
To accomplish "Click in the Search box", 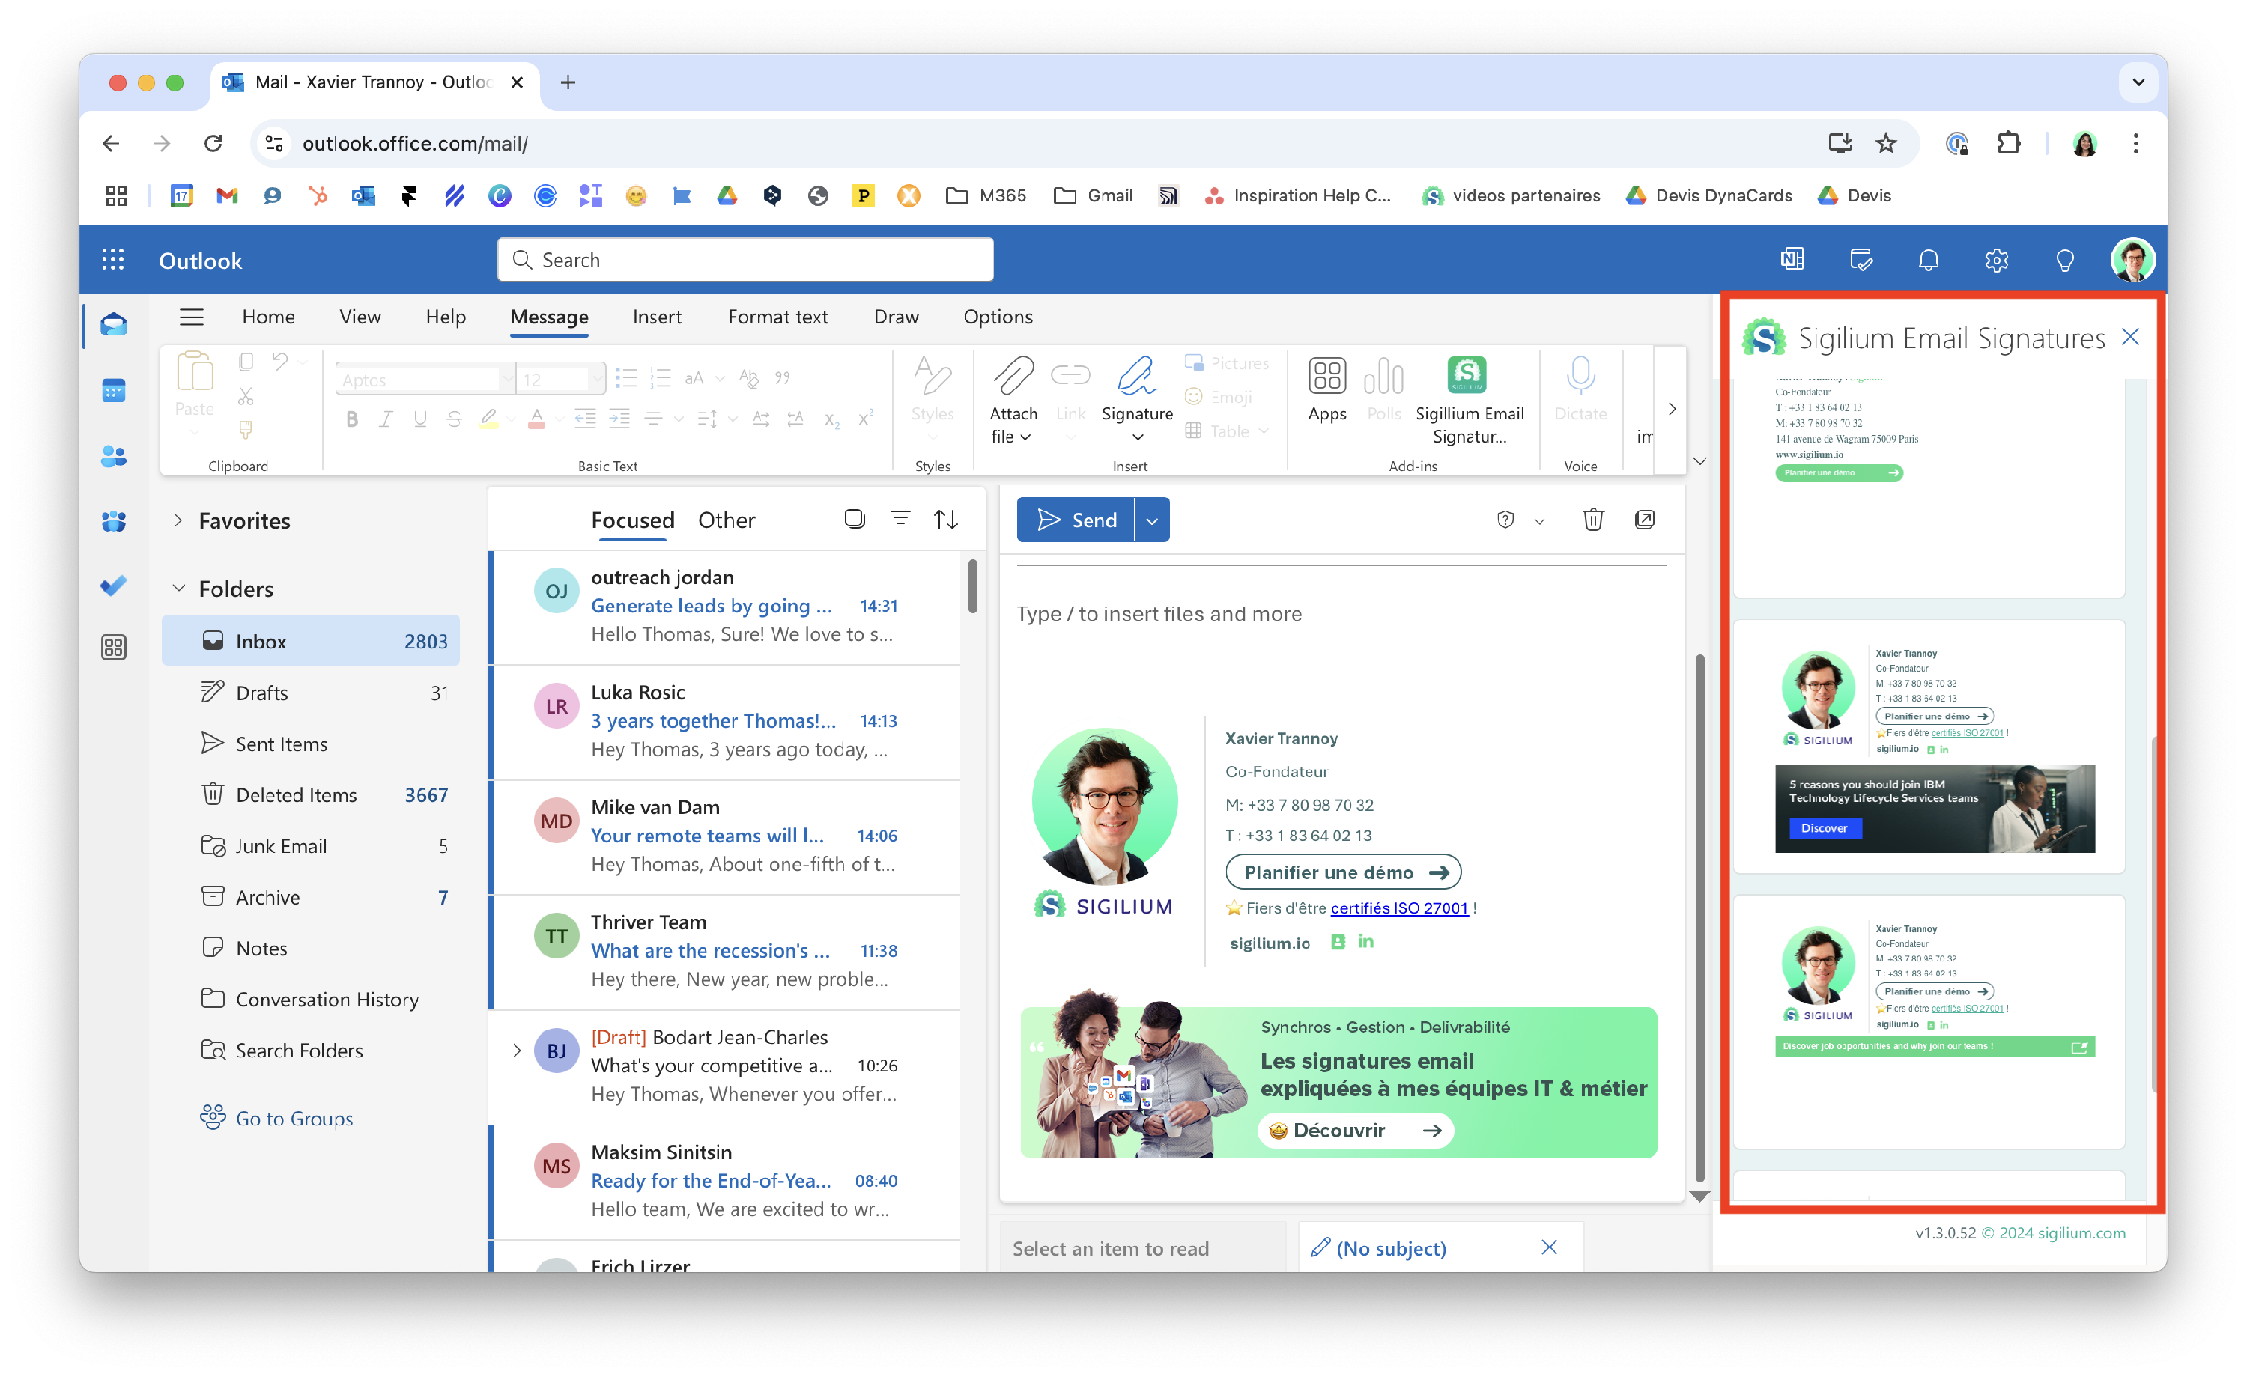I will pyautogui.click(x=745, y=260).
